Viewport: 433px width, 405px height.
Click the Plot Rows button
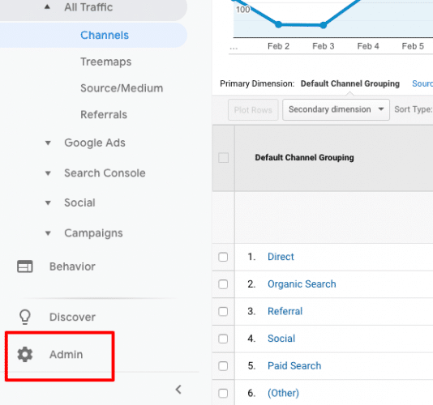click(x=253, y=110)
